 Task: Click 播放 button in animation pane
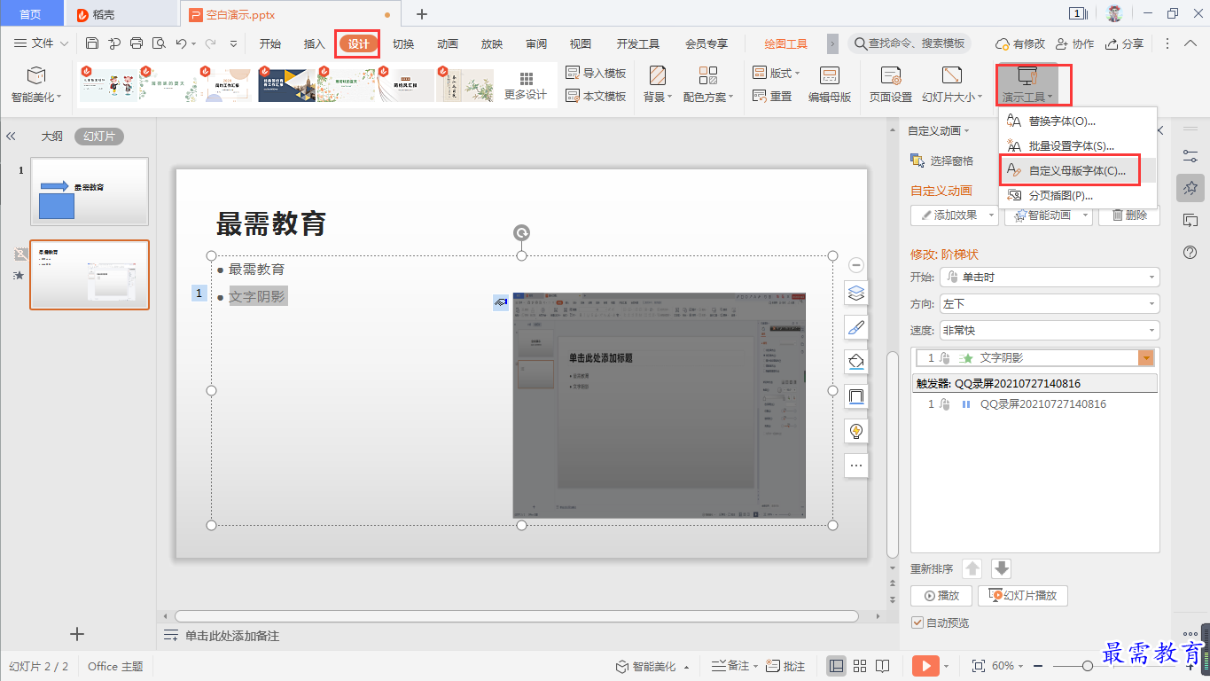point(941,596)
